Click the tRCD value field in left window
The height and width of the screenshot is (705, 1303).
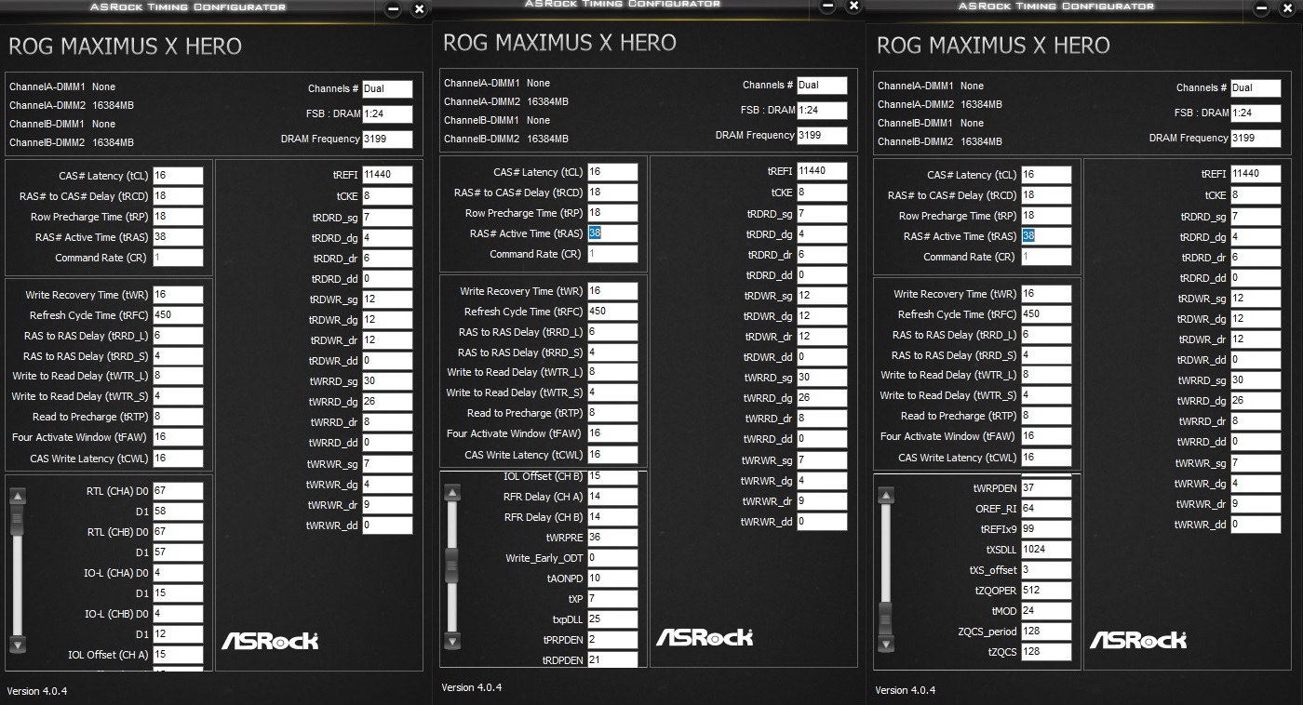coord(178,196)
